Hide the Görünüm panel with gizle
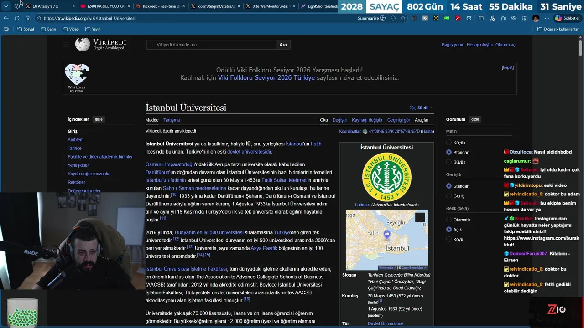584x328 pixels. 475,119
